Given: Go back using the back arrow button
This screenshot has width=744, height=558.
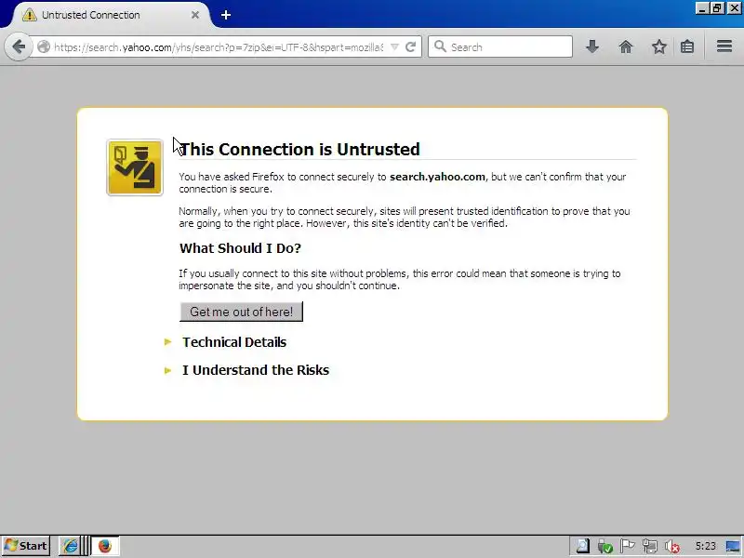Looking at the screenshot, I should tap(18, 46).
